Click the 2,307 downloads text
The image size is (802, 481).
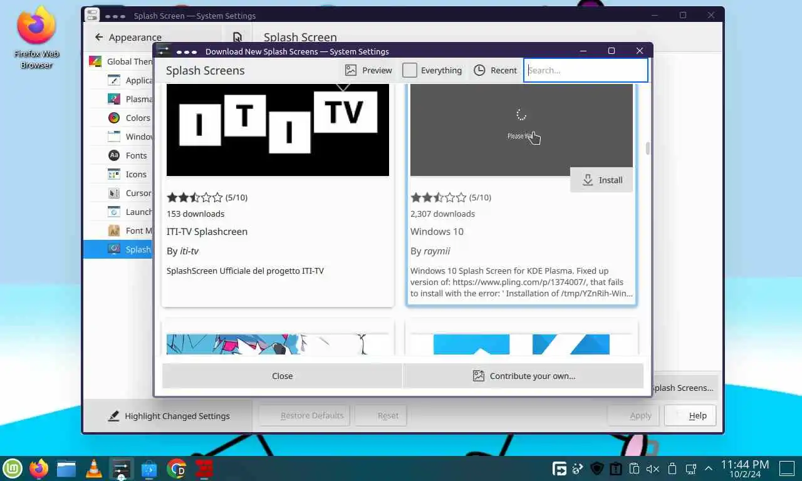click(442, 214)
